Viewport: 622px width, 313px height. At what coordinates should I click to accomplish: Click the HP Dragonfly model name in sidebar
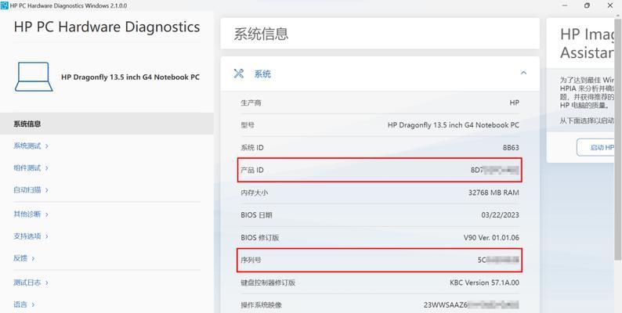[x=131, y=77]
